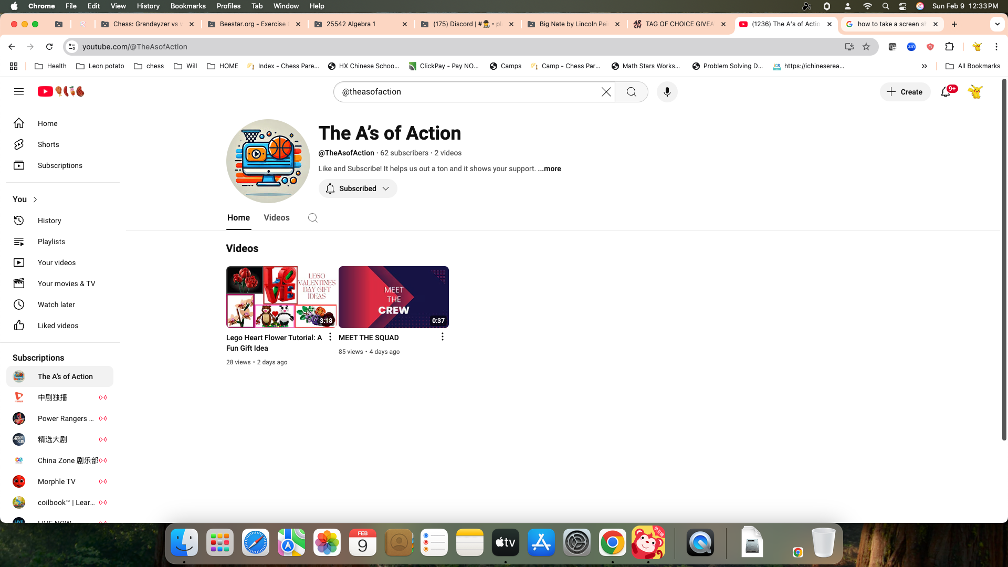Open Watch later in the sidebar

click(x=60, y=304)
